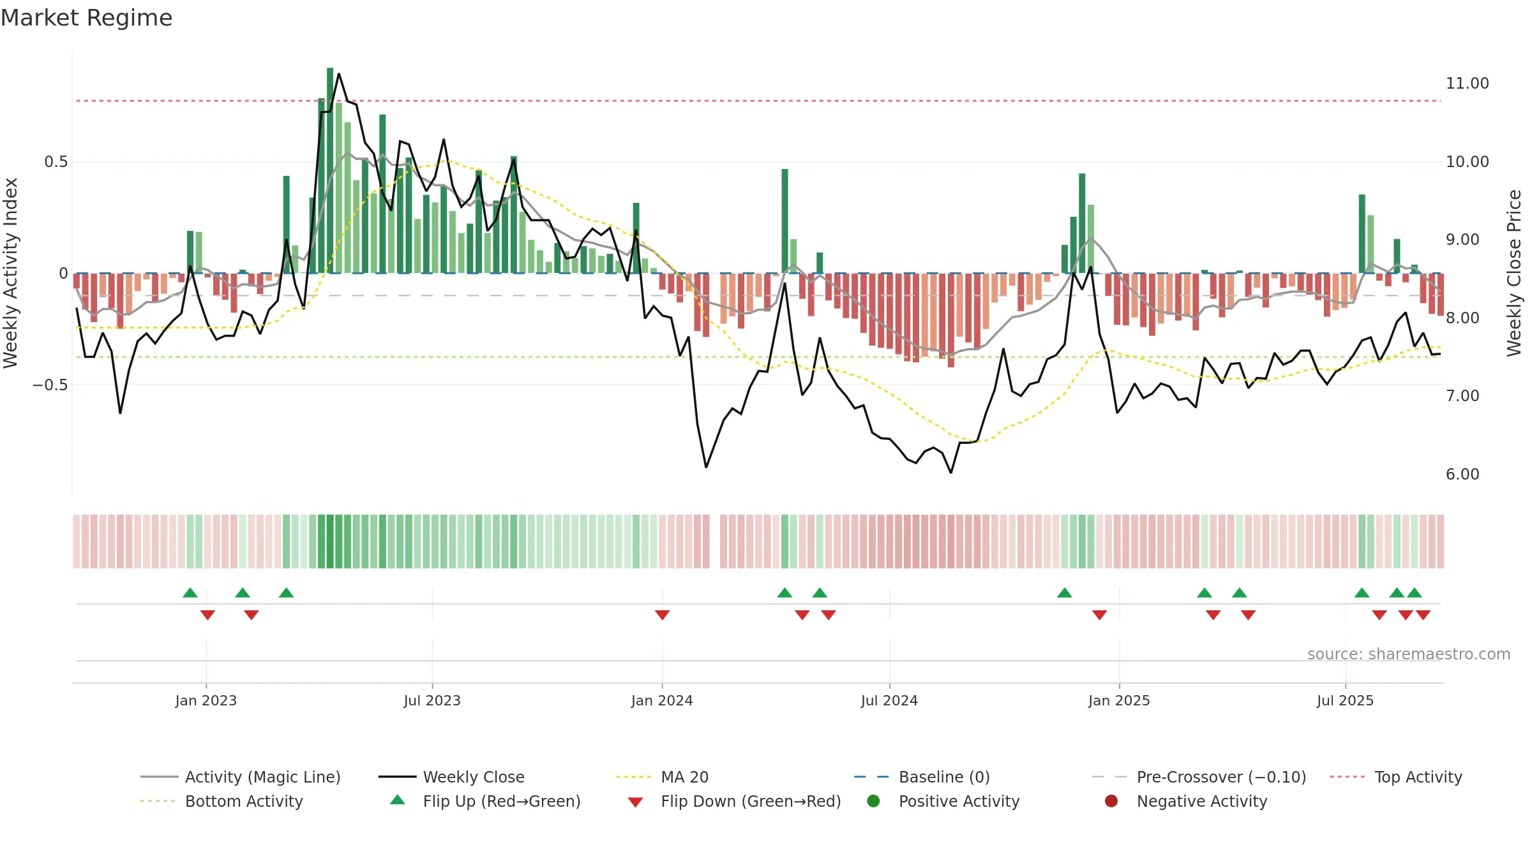Click the Positive Activity green circle icon

pyautogui.click(x=873, y=801)
